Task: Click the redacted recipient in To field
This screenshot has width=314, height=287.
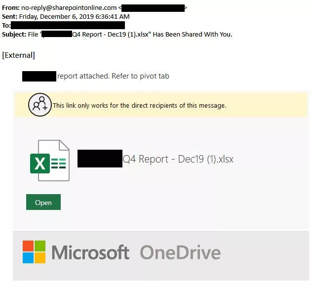Action: [68, 25]
